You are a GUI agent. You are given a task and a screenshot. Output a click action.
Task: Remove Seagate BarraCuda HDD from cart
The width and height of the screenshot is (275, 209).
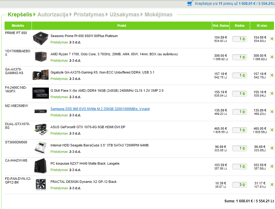pos(272,148)
